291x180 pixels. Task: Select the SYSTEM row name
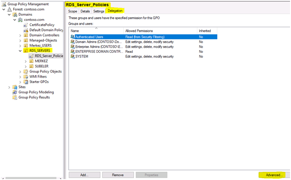tap(82, 56)
